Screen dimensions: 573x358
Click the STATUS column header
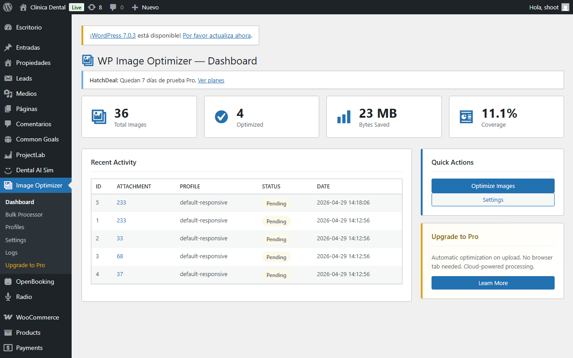coord(271,186)
